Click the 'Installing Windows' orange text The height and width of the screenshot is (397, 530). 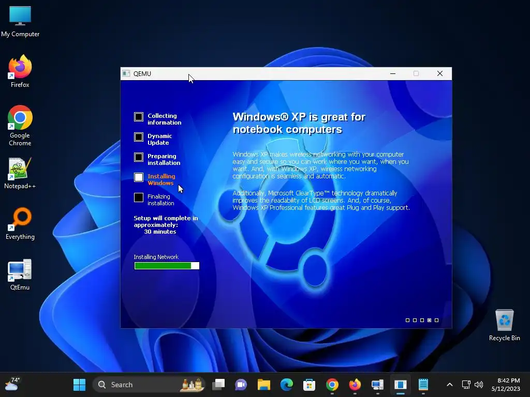161,179
